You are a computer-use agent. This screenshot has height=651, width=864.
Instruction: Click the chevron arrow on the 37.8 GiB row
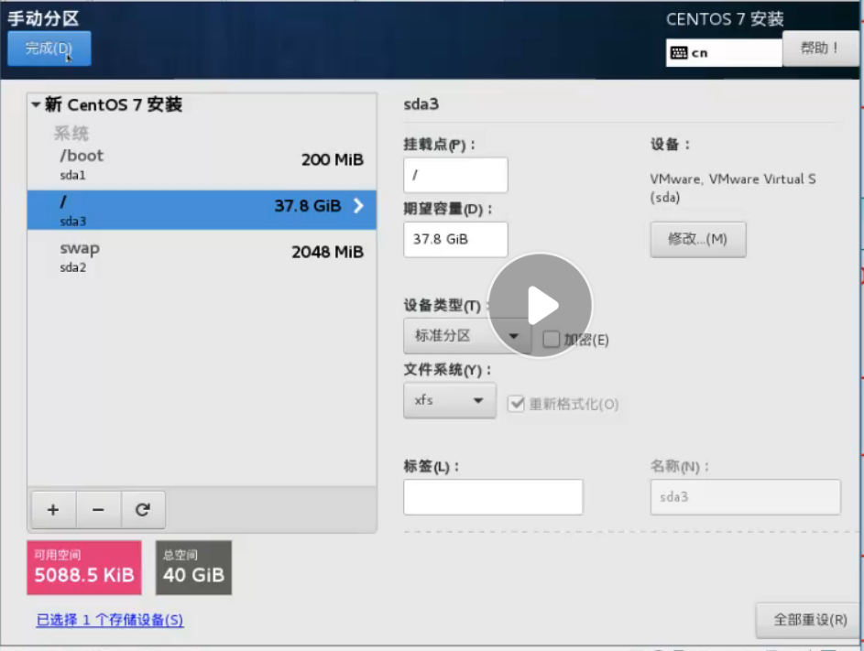pyautogui.click(x=359, y=205)
